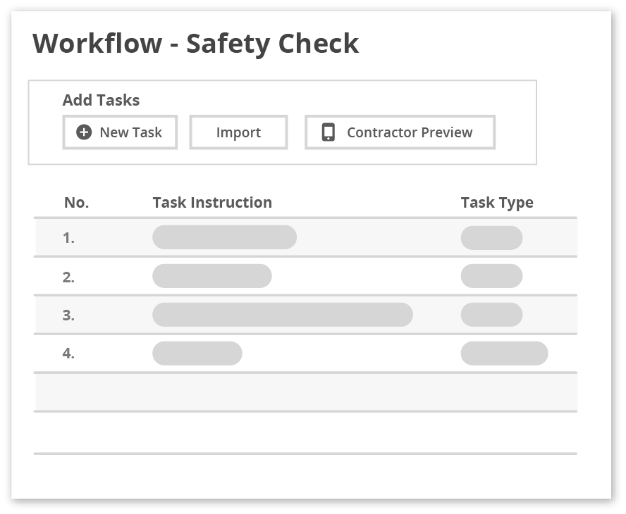Open Contractor Preview

[400, 132]
